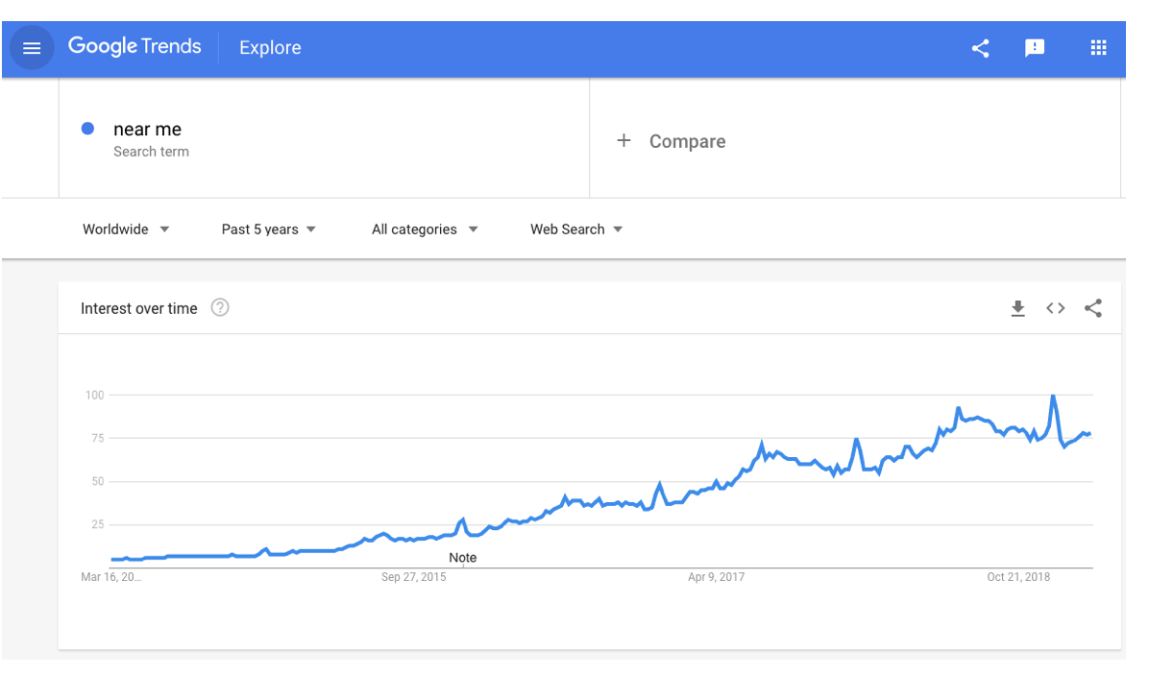Image resolution: width=1149 pixels, height=676 pixels.
Task: Edit the near me search term
Action: click(148, 129)
